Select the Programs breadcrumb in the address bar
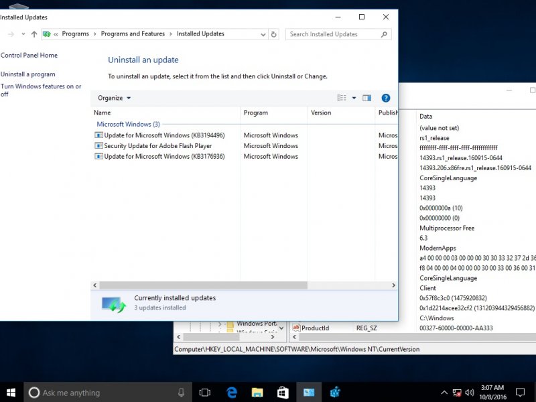 coord(75,34)
